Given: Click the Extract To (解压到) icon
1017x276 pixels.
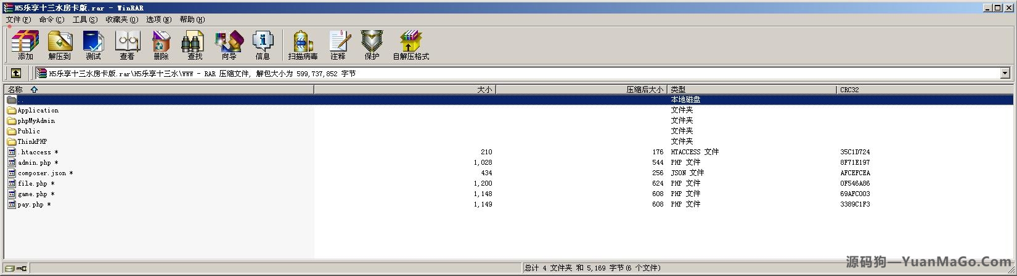Looking at the screenshot, I should [x=60, y=45].
